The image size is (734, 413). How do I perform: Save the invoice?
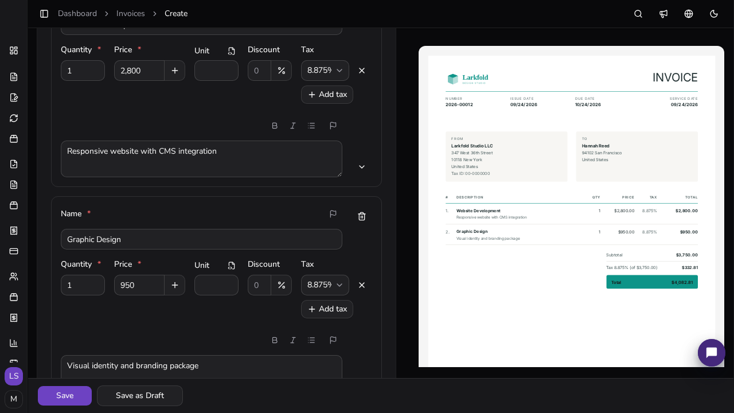click(65, 396)
